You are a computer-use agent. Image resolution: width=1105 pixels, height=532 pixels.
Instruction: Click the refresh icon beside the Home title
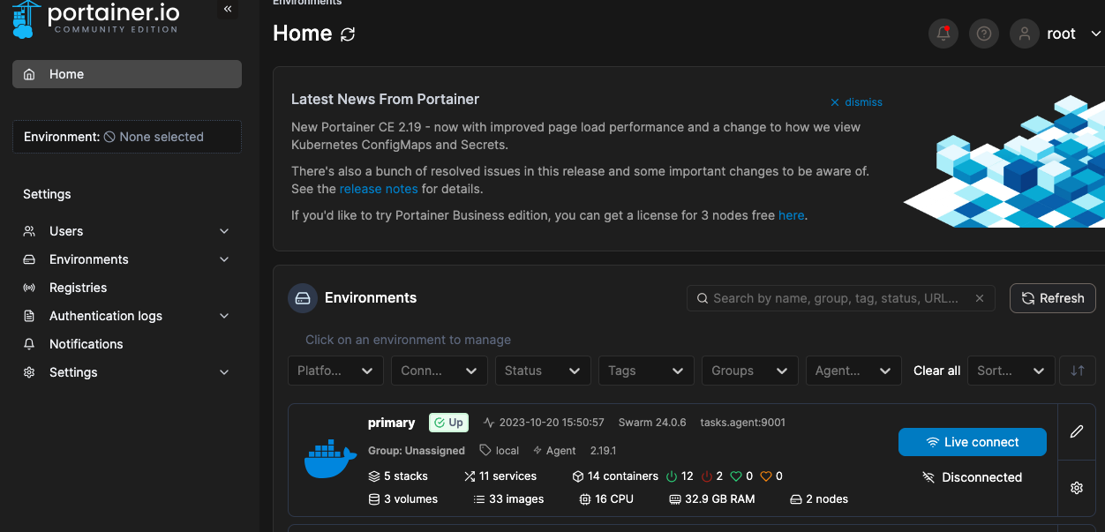tap(348, 34)
